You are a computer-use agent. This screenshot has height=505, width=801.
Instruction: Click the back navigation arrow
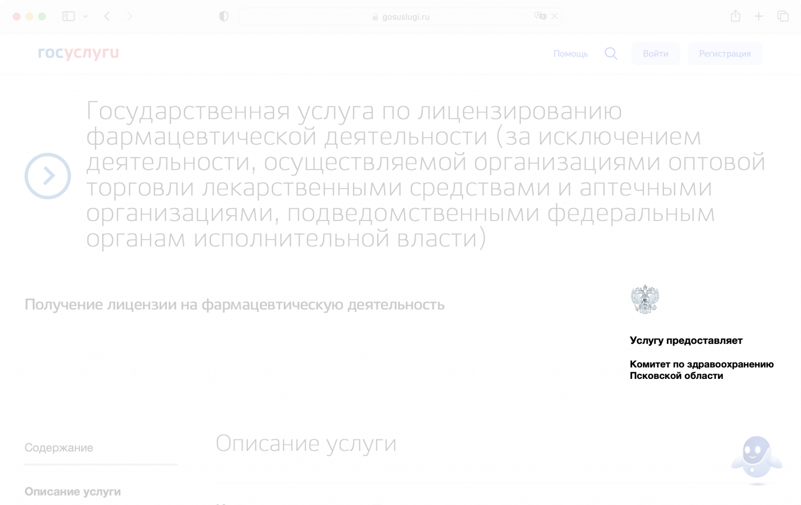point(107,16)
